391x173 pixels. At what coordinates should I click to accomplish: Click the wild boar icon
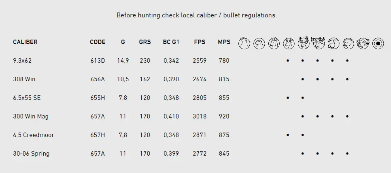coord(333,43)
